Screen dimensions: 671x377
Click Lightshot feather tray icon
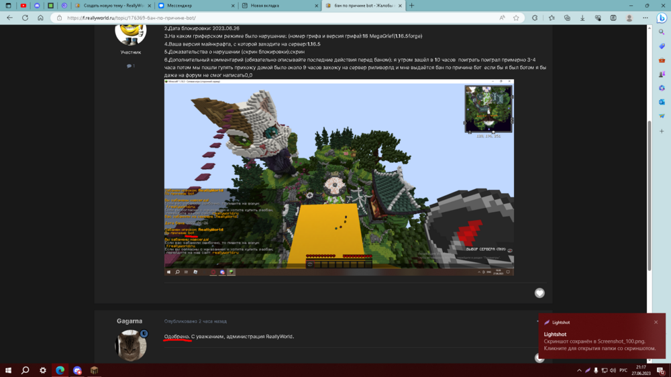tap(588, 370)
